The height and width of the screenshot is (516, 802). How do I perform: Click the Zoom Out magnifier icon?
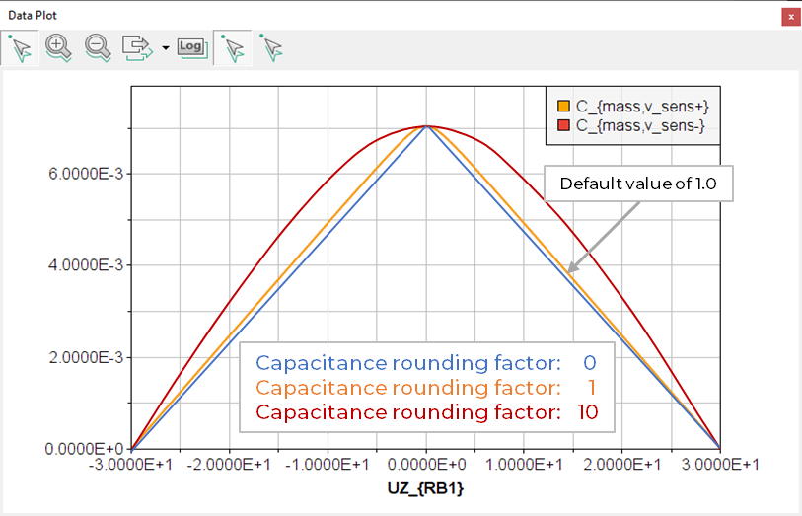(97, 47)
